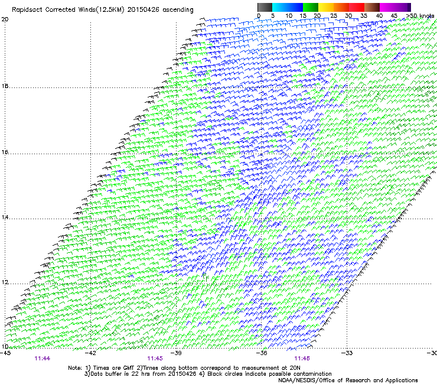The width and height of the screenshot is (437, 384).
Task: Click the '-45' longitude axis label
Action: tap(5, 353)
